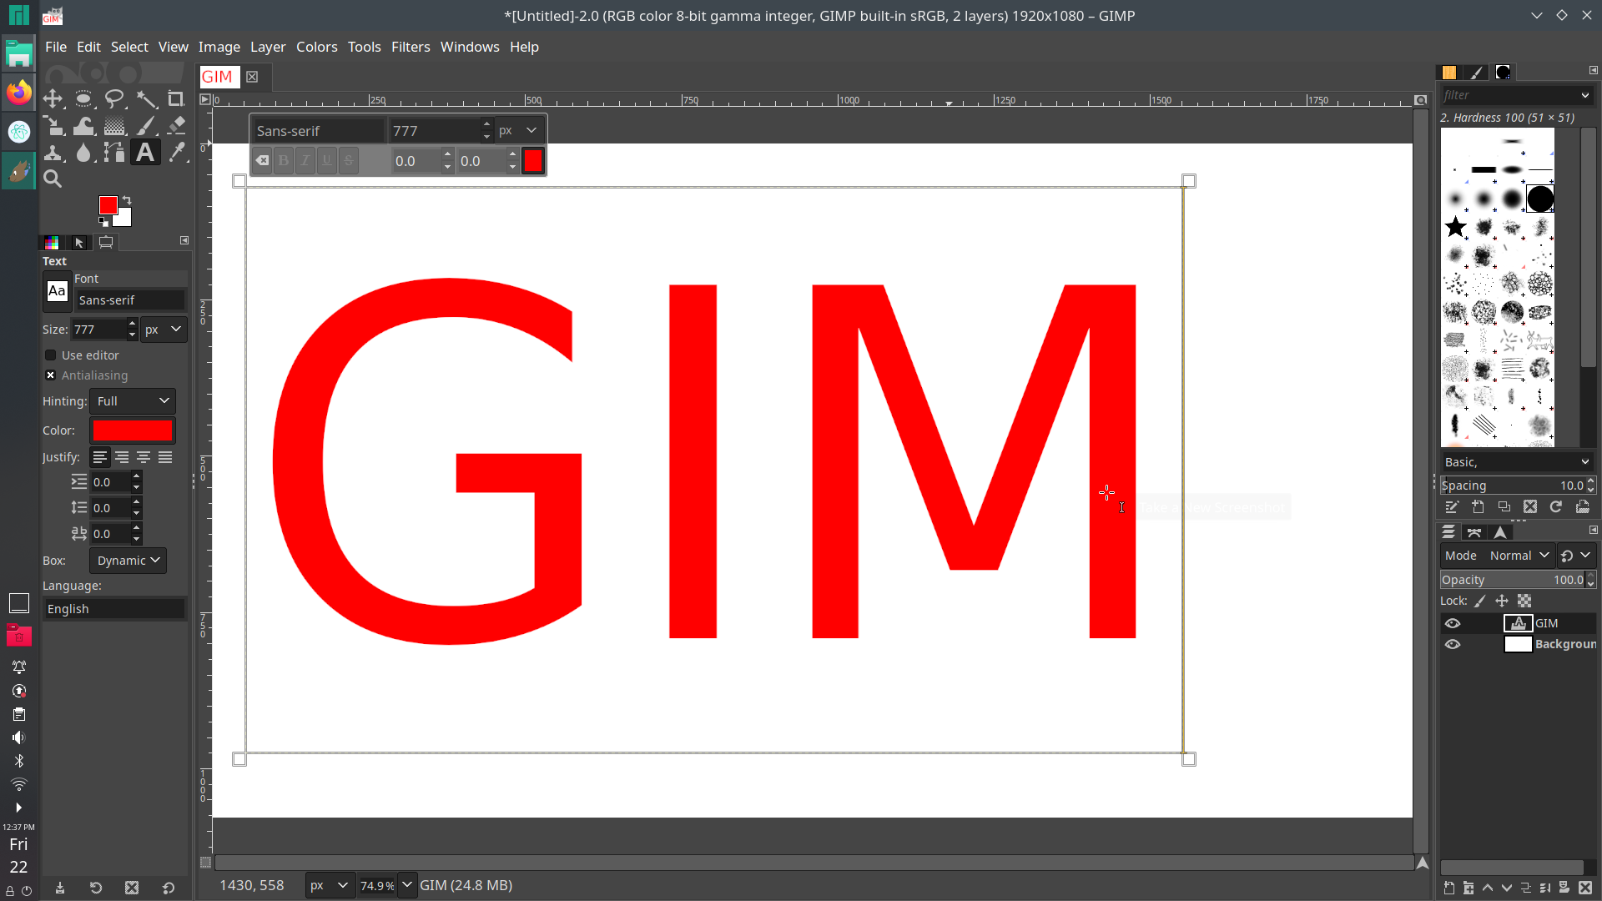Swap foreground and background colors

pos(127,200)
